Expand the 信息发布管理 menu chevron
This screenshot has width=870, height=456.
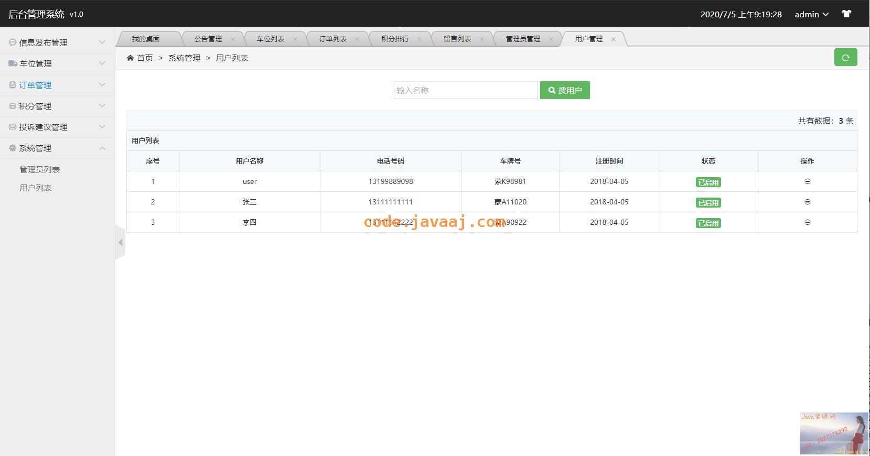102,42
